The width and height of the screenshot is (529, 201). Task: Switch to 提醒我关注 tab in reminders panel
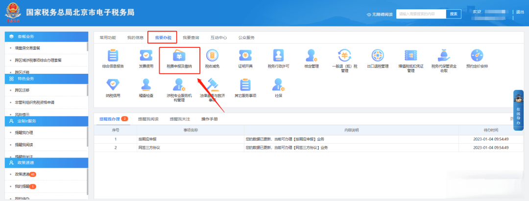point(180,119)
